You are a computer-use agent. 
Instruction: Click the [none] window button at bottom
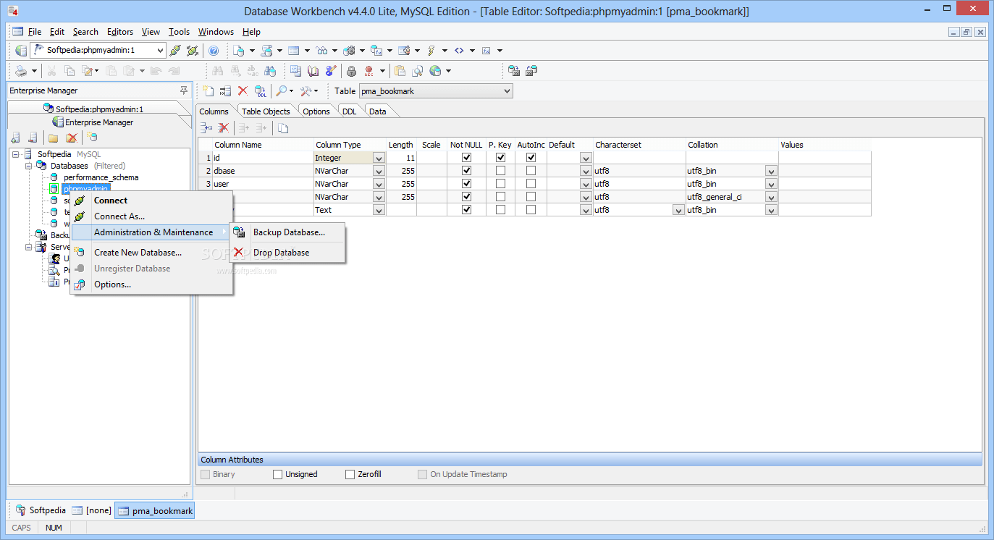[91, 510]
